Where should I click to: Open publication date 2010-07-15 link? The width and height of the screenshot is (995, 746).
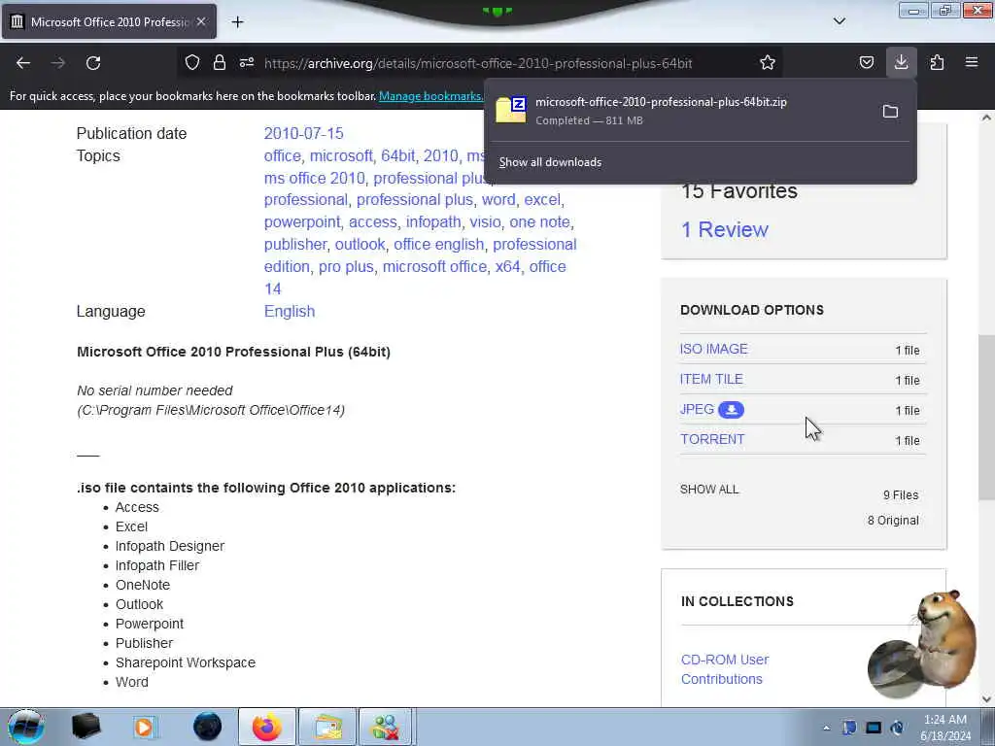(x=303, y=134)
